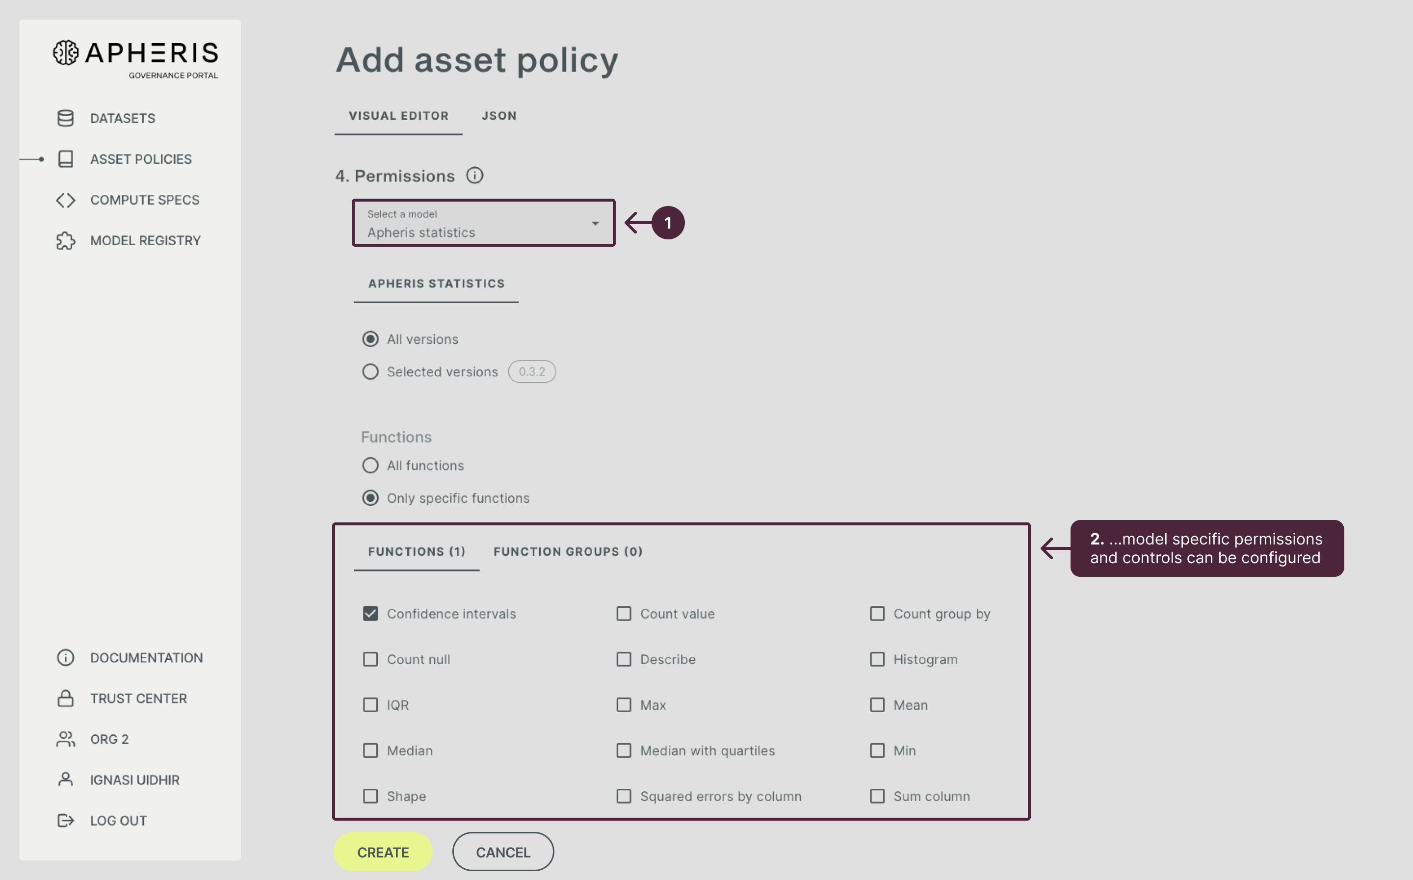This screenshot has height=880, width=1413.
Task: Click the Apheris Governance Portal logo
Action: [136, 58]
